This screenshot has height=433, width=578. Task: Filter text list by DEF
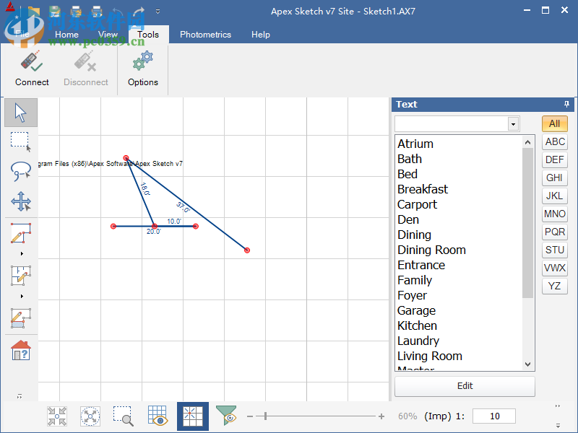[x=554, y=159]
